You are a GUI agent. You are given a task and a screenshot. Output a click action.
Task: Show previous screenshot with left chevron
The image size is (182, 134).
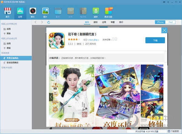[51, 97]
